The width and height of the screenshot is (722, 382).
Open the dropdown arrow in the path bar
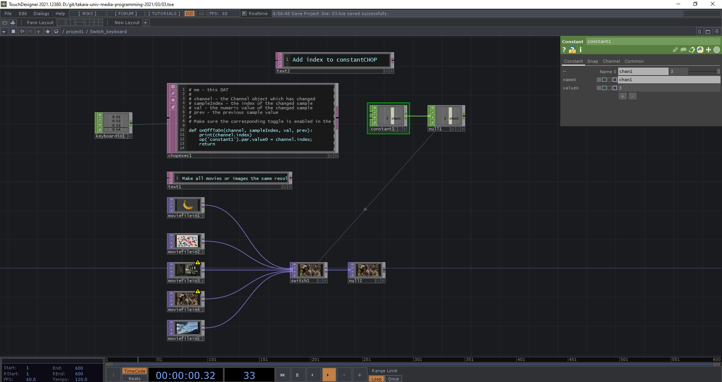click(x=4, y=32)
